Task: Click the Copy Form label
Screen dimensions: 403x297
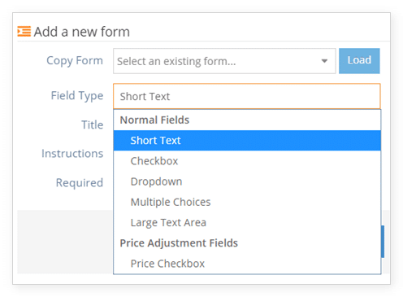Action: 75,61
